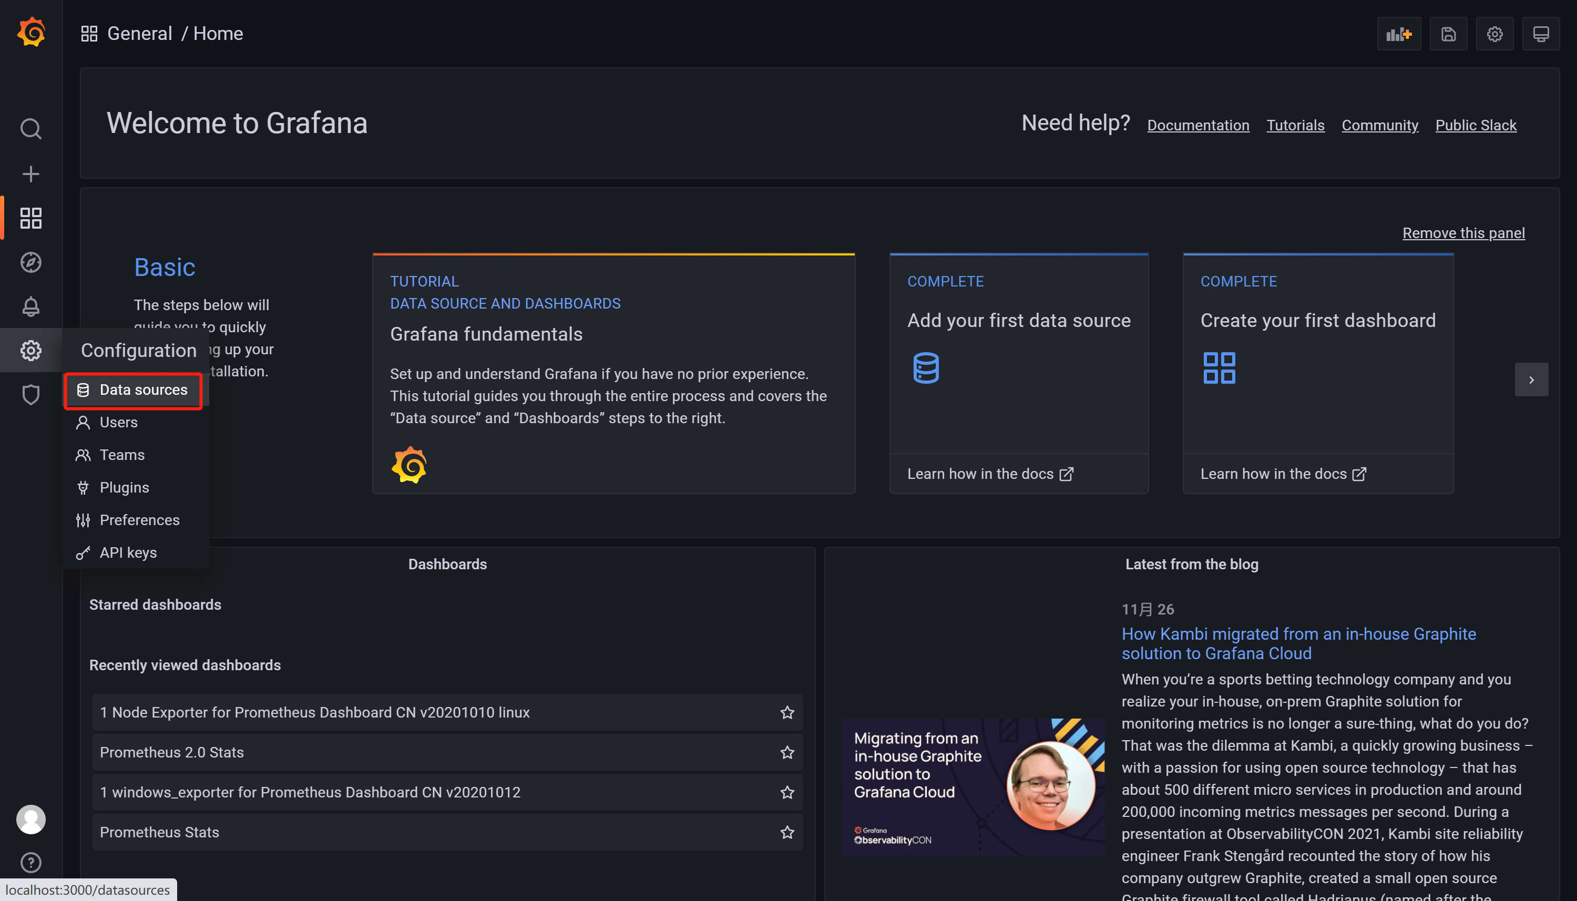Screen dimensions: 1577x901
Task: Click the Latest from the blog panel title
Action: 1192,565
